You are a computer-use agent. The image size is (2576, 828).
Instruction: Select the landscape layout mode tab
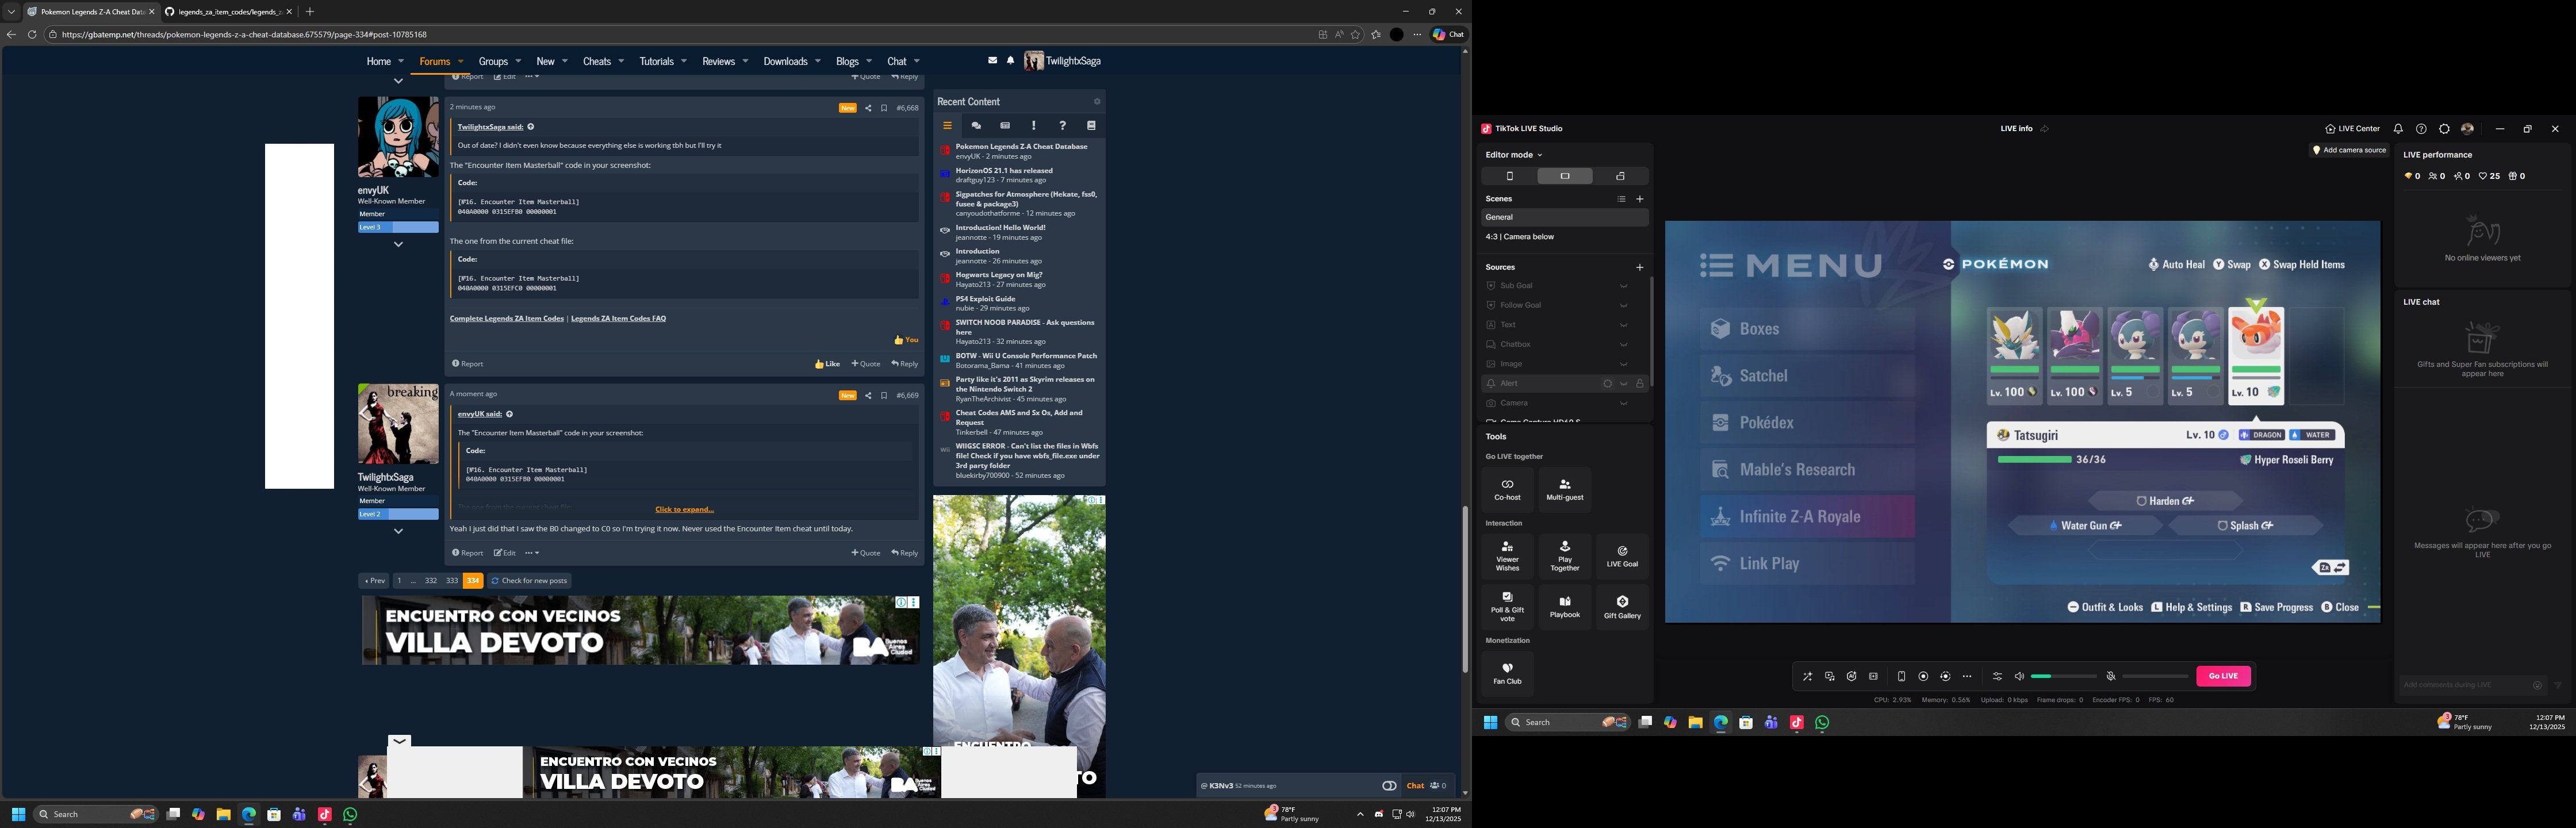[x=1565, y=176]
